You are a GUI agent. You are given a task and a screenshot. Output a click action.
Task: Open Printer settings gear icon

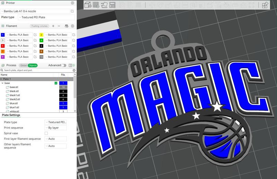[72, 3]
